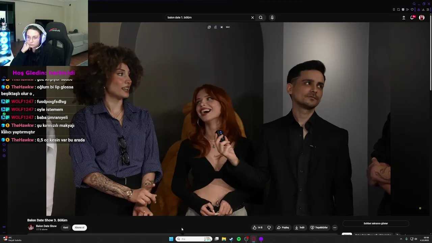This screenshot has width=432, height=243.
Task: Click the taskbar microphone tray icon
Action: pyautogui.click(x=406, y=239)
